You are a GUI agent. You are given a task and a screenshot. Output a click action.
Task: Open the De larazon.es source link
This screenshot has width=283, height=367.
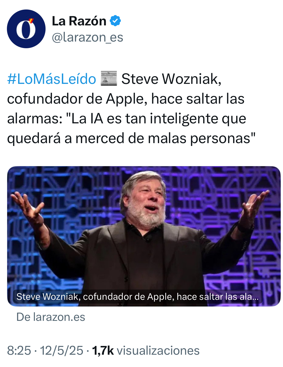point(51,317)
